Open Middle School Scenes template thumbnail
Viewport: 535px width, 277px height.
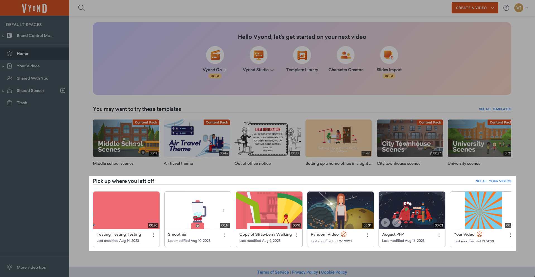coord(126,138)
